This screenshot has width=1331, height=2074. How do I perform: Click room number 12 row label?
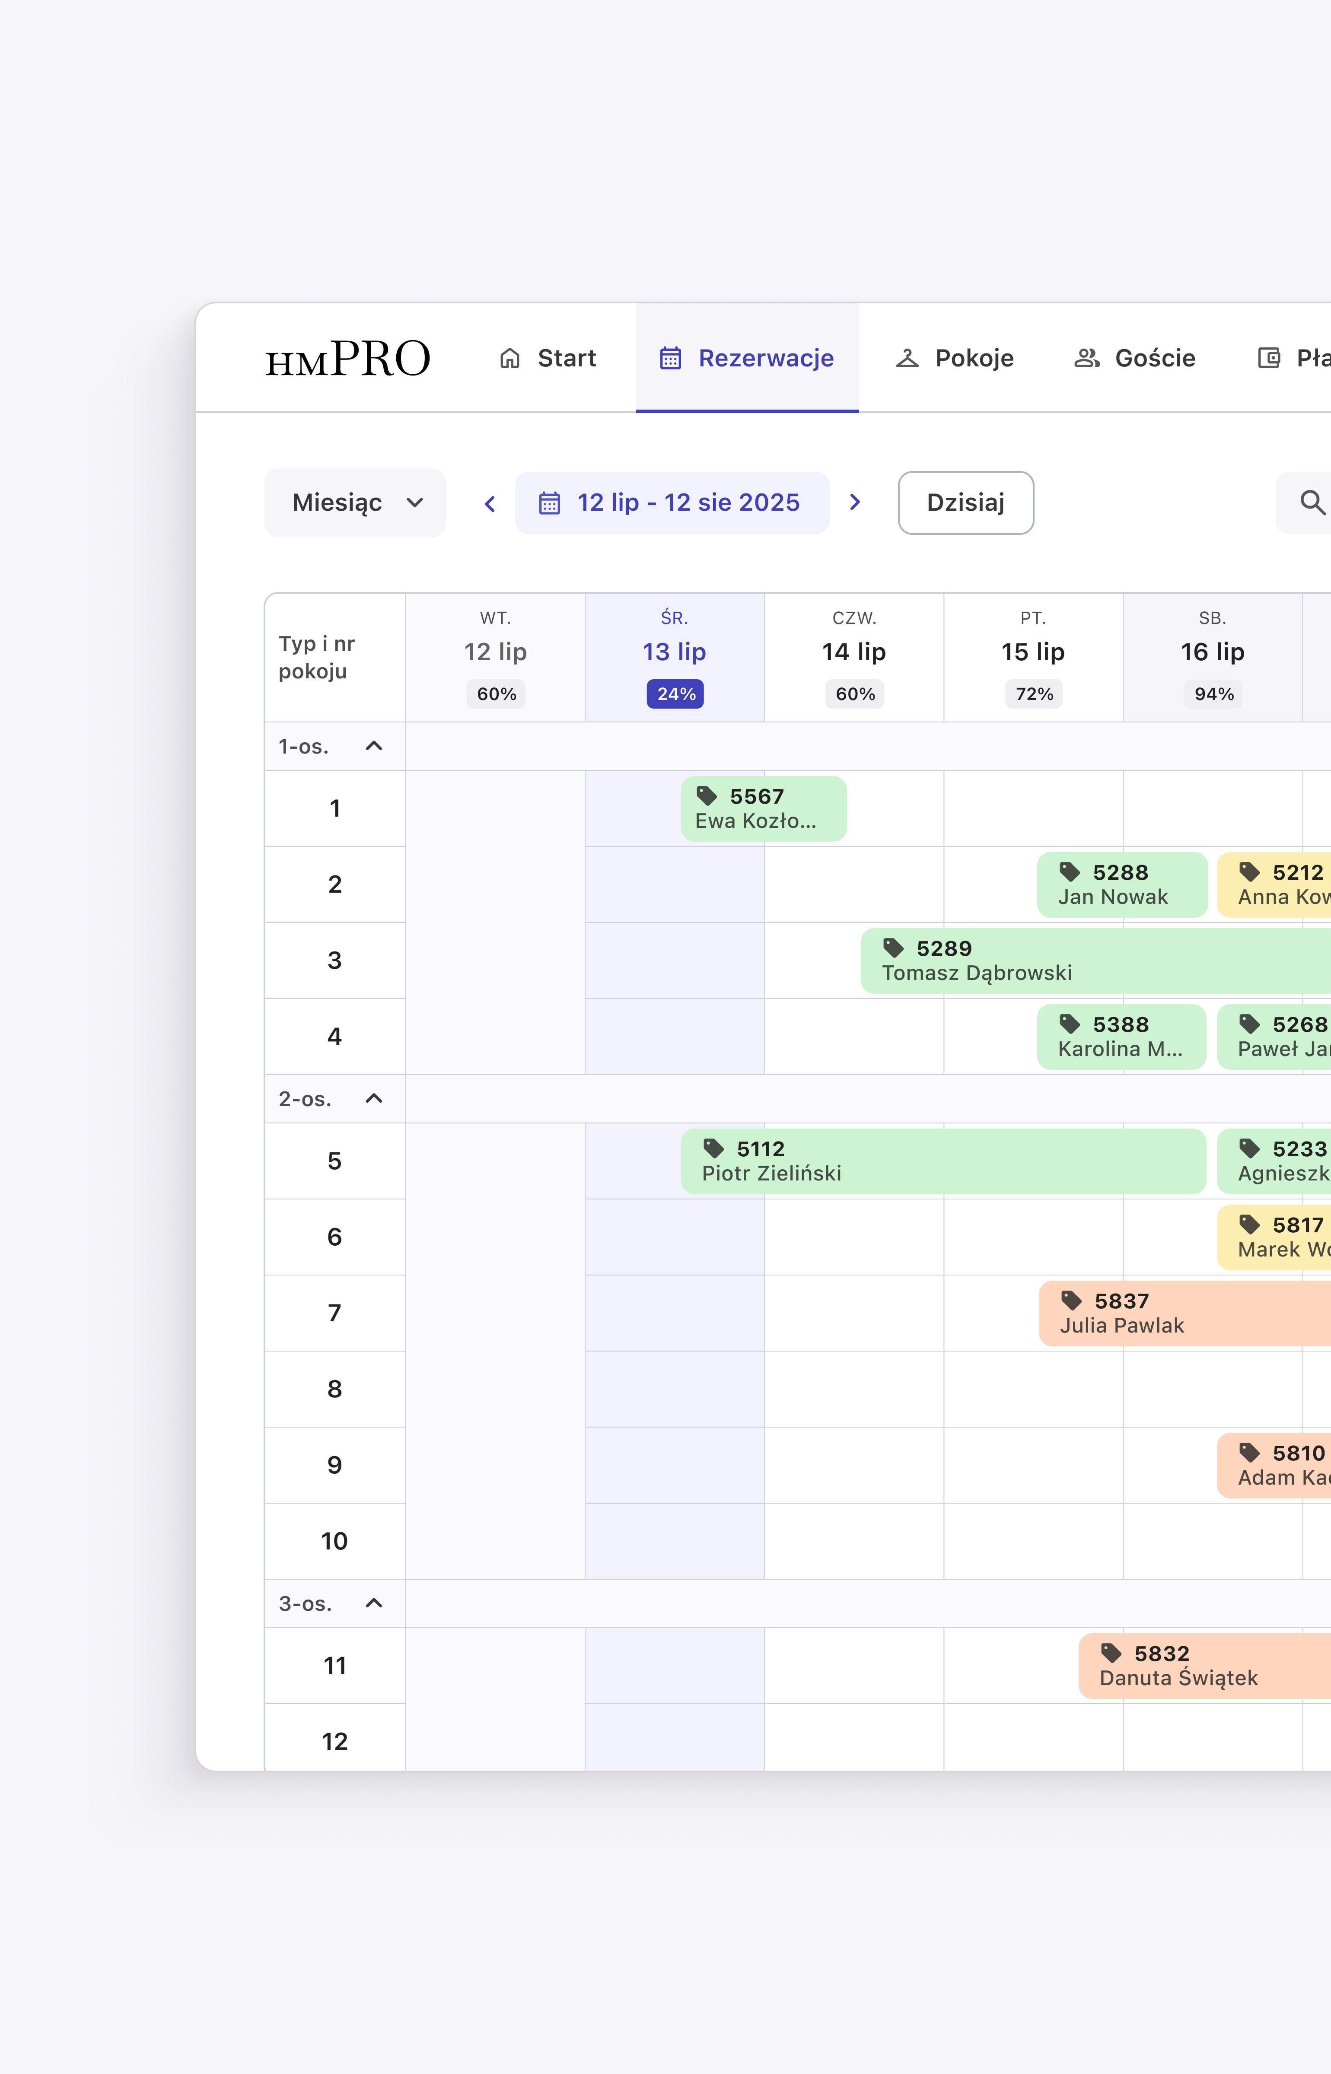point(335,1739)
